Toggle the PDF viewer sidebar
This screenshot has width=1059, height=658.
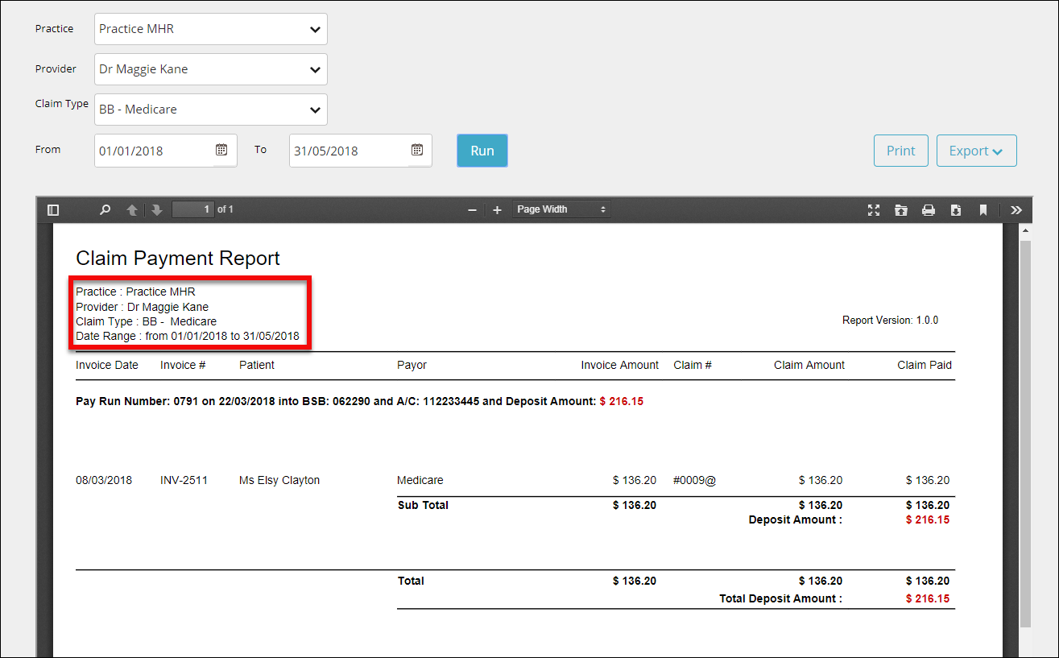[x=53, y=210]
